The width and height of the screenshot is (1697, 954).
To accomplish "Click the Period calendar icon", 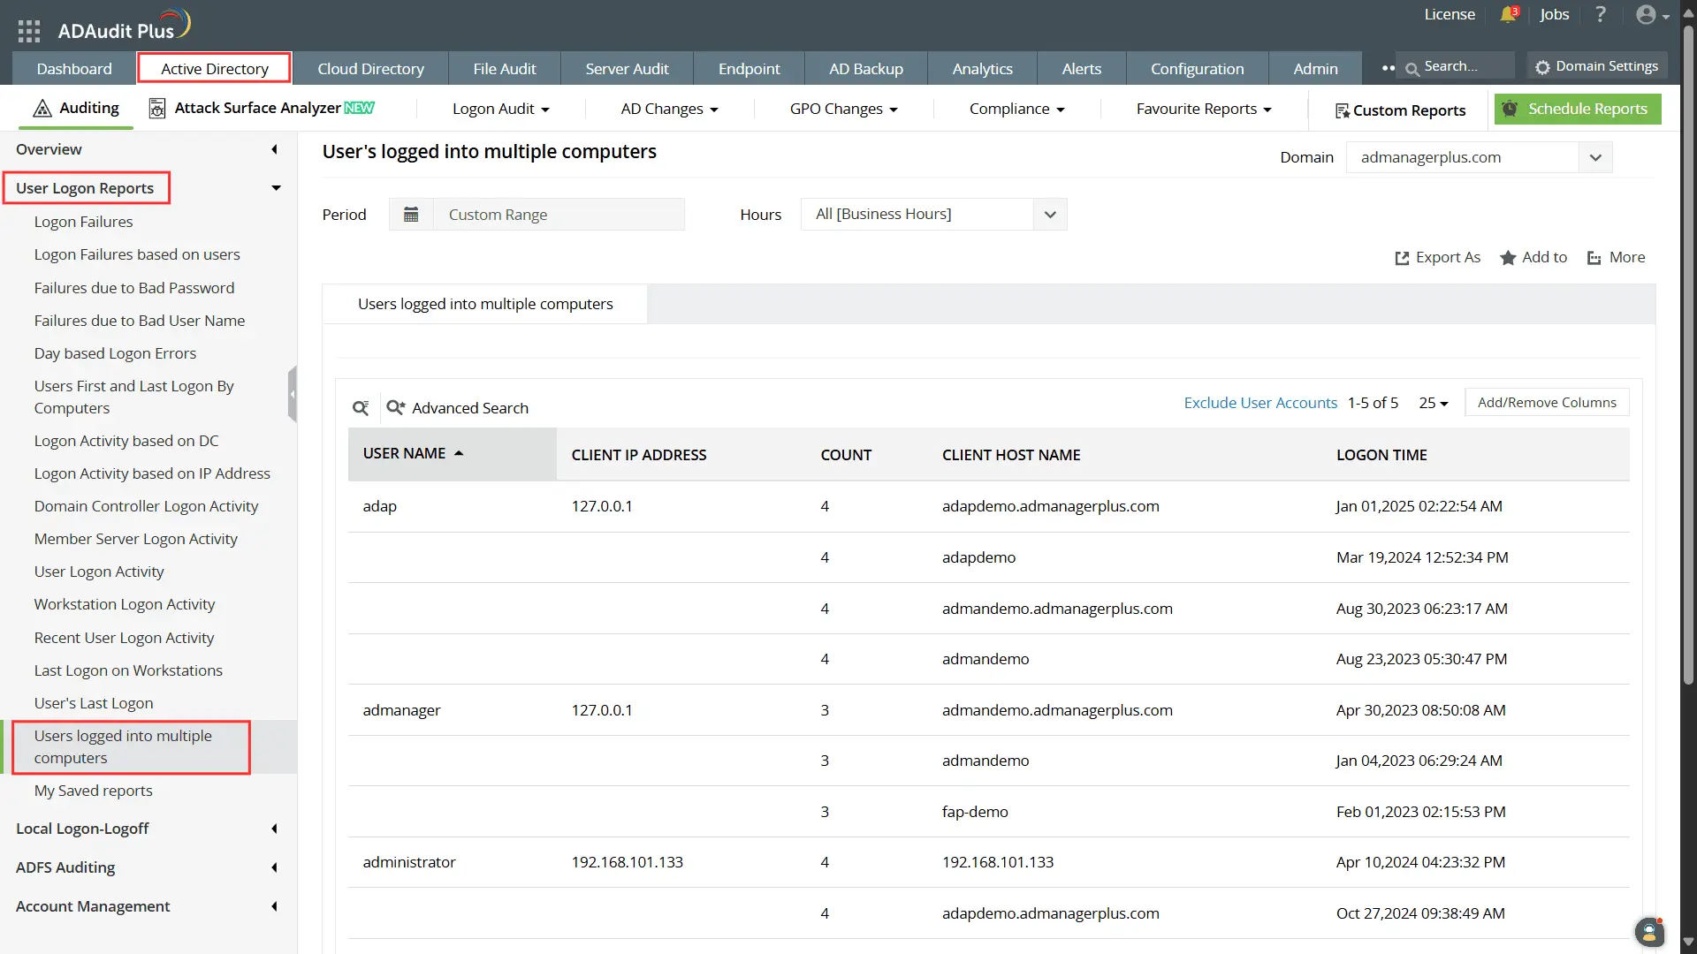I will [x=411, y=215].
